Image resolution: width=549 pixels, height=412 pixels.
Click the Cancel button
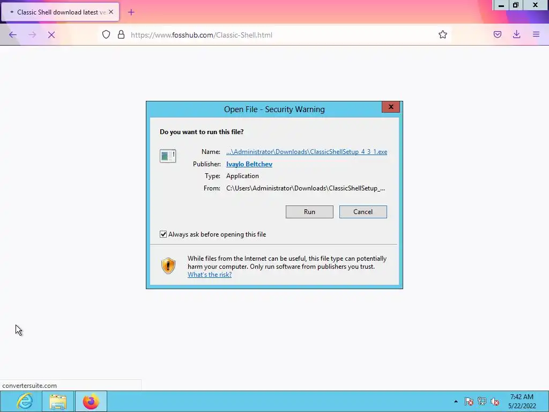coord(363,211)
